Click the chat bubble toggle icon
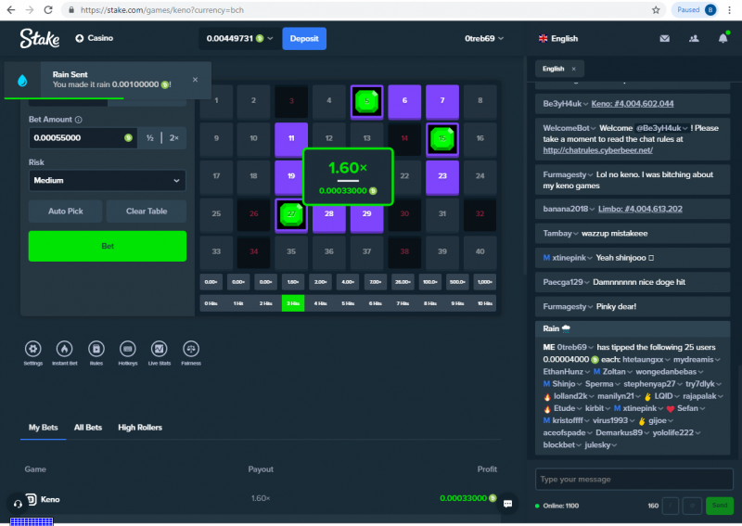Image resolution: width=742 pixels, height=526 pixels. click(507, 504)
